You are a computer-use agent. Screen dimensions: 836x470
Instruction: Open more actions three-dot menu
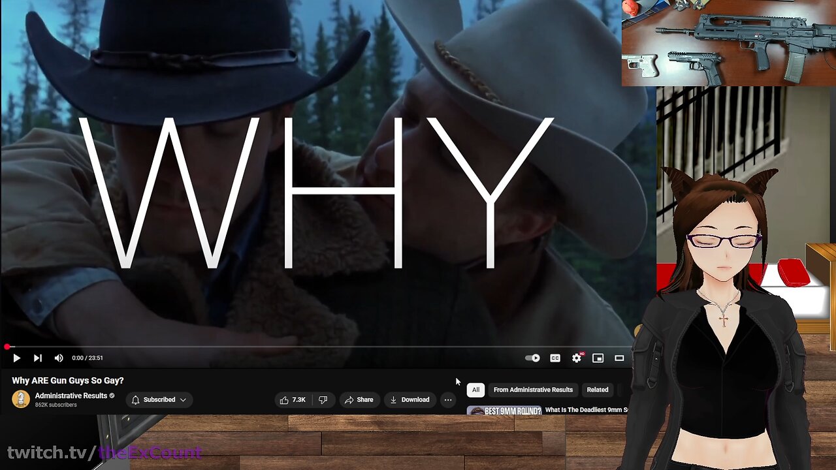tap(448, 399)
